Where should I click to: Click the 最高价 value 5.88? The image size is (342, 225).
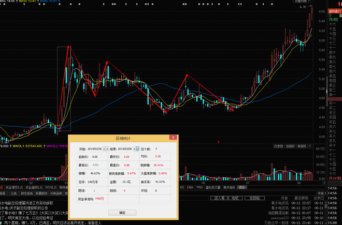click(x=127, y=165)
